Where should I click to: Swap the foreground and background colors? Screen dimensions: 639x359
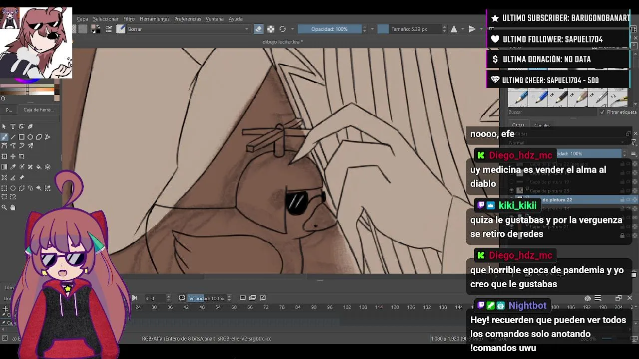pos(98,26)
